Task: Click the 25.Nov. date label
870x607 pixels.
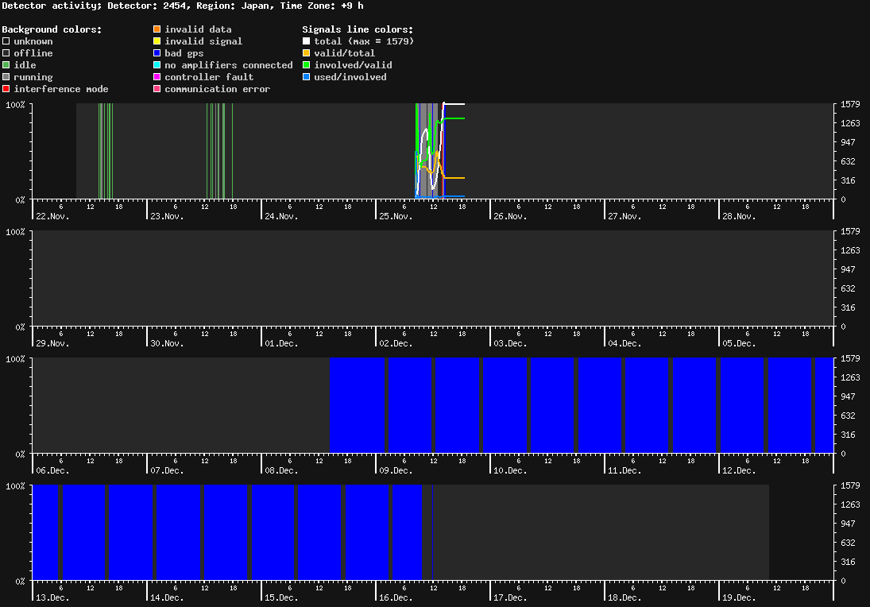Action: pyautogui.click(x=395, y=216)
